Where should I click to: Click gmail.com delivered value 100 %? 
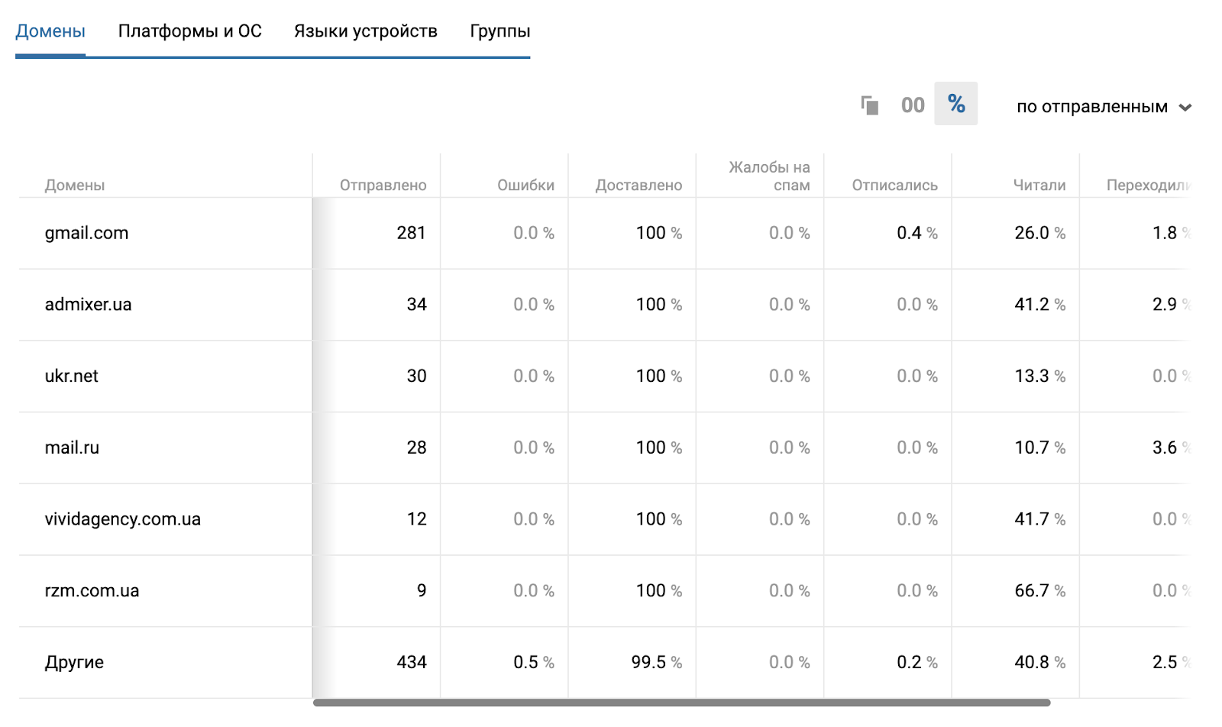659,233
